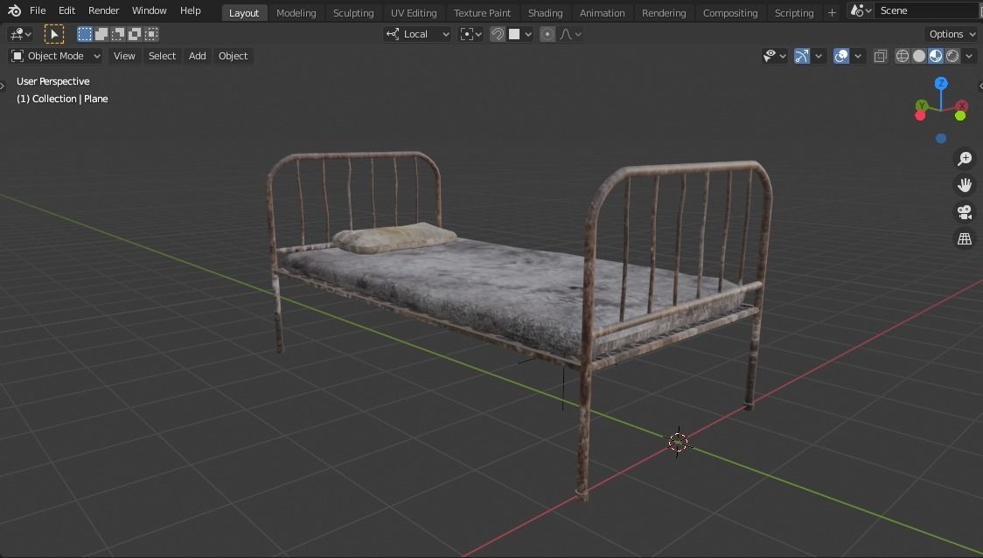
Task: Add a workspace with the plus button
Action: click(832, 12)
